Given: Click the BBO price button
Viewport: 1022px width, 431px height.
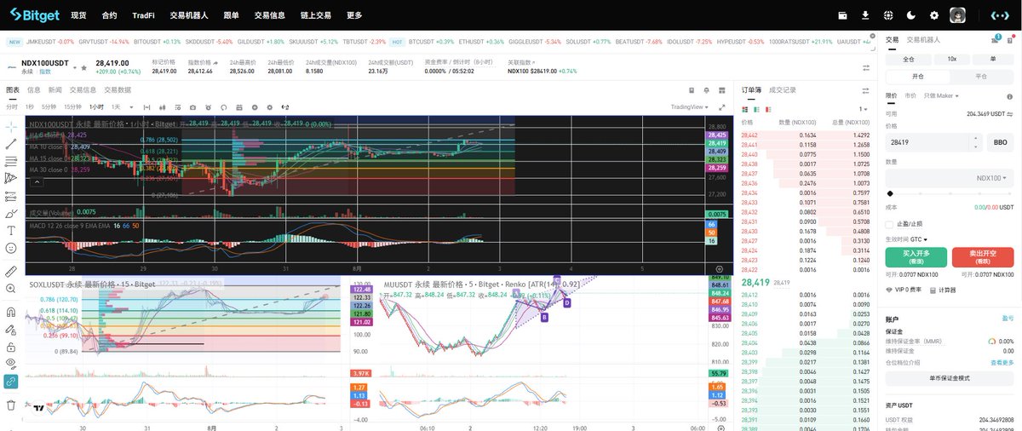Looking at the screenshot, I should click(x=1000, y=143).
